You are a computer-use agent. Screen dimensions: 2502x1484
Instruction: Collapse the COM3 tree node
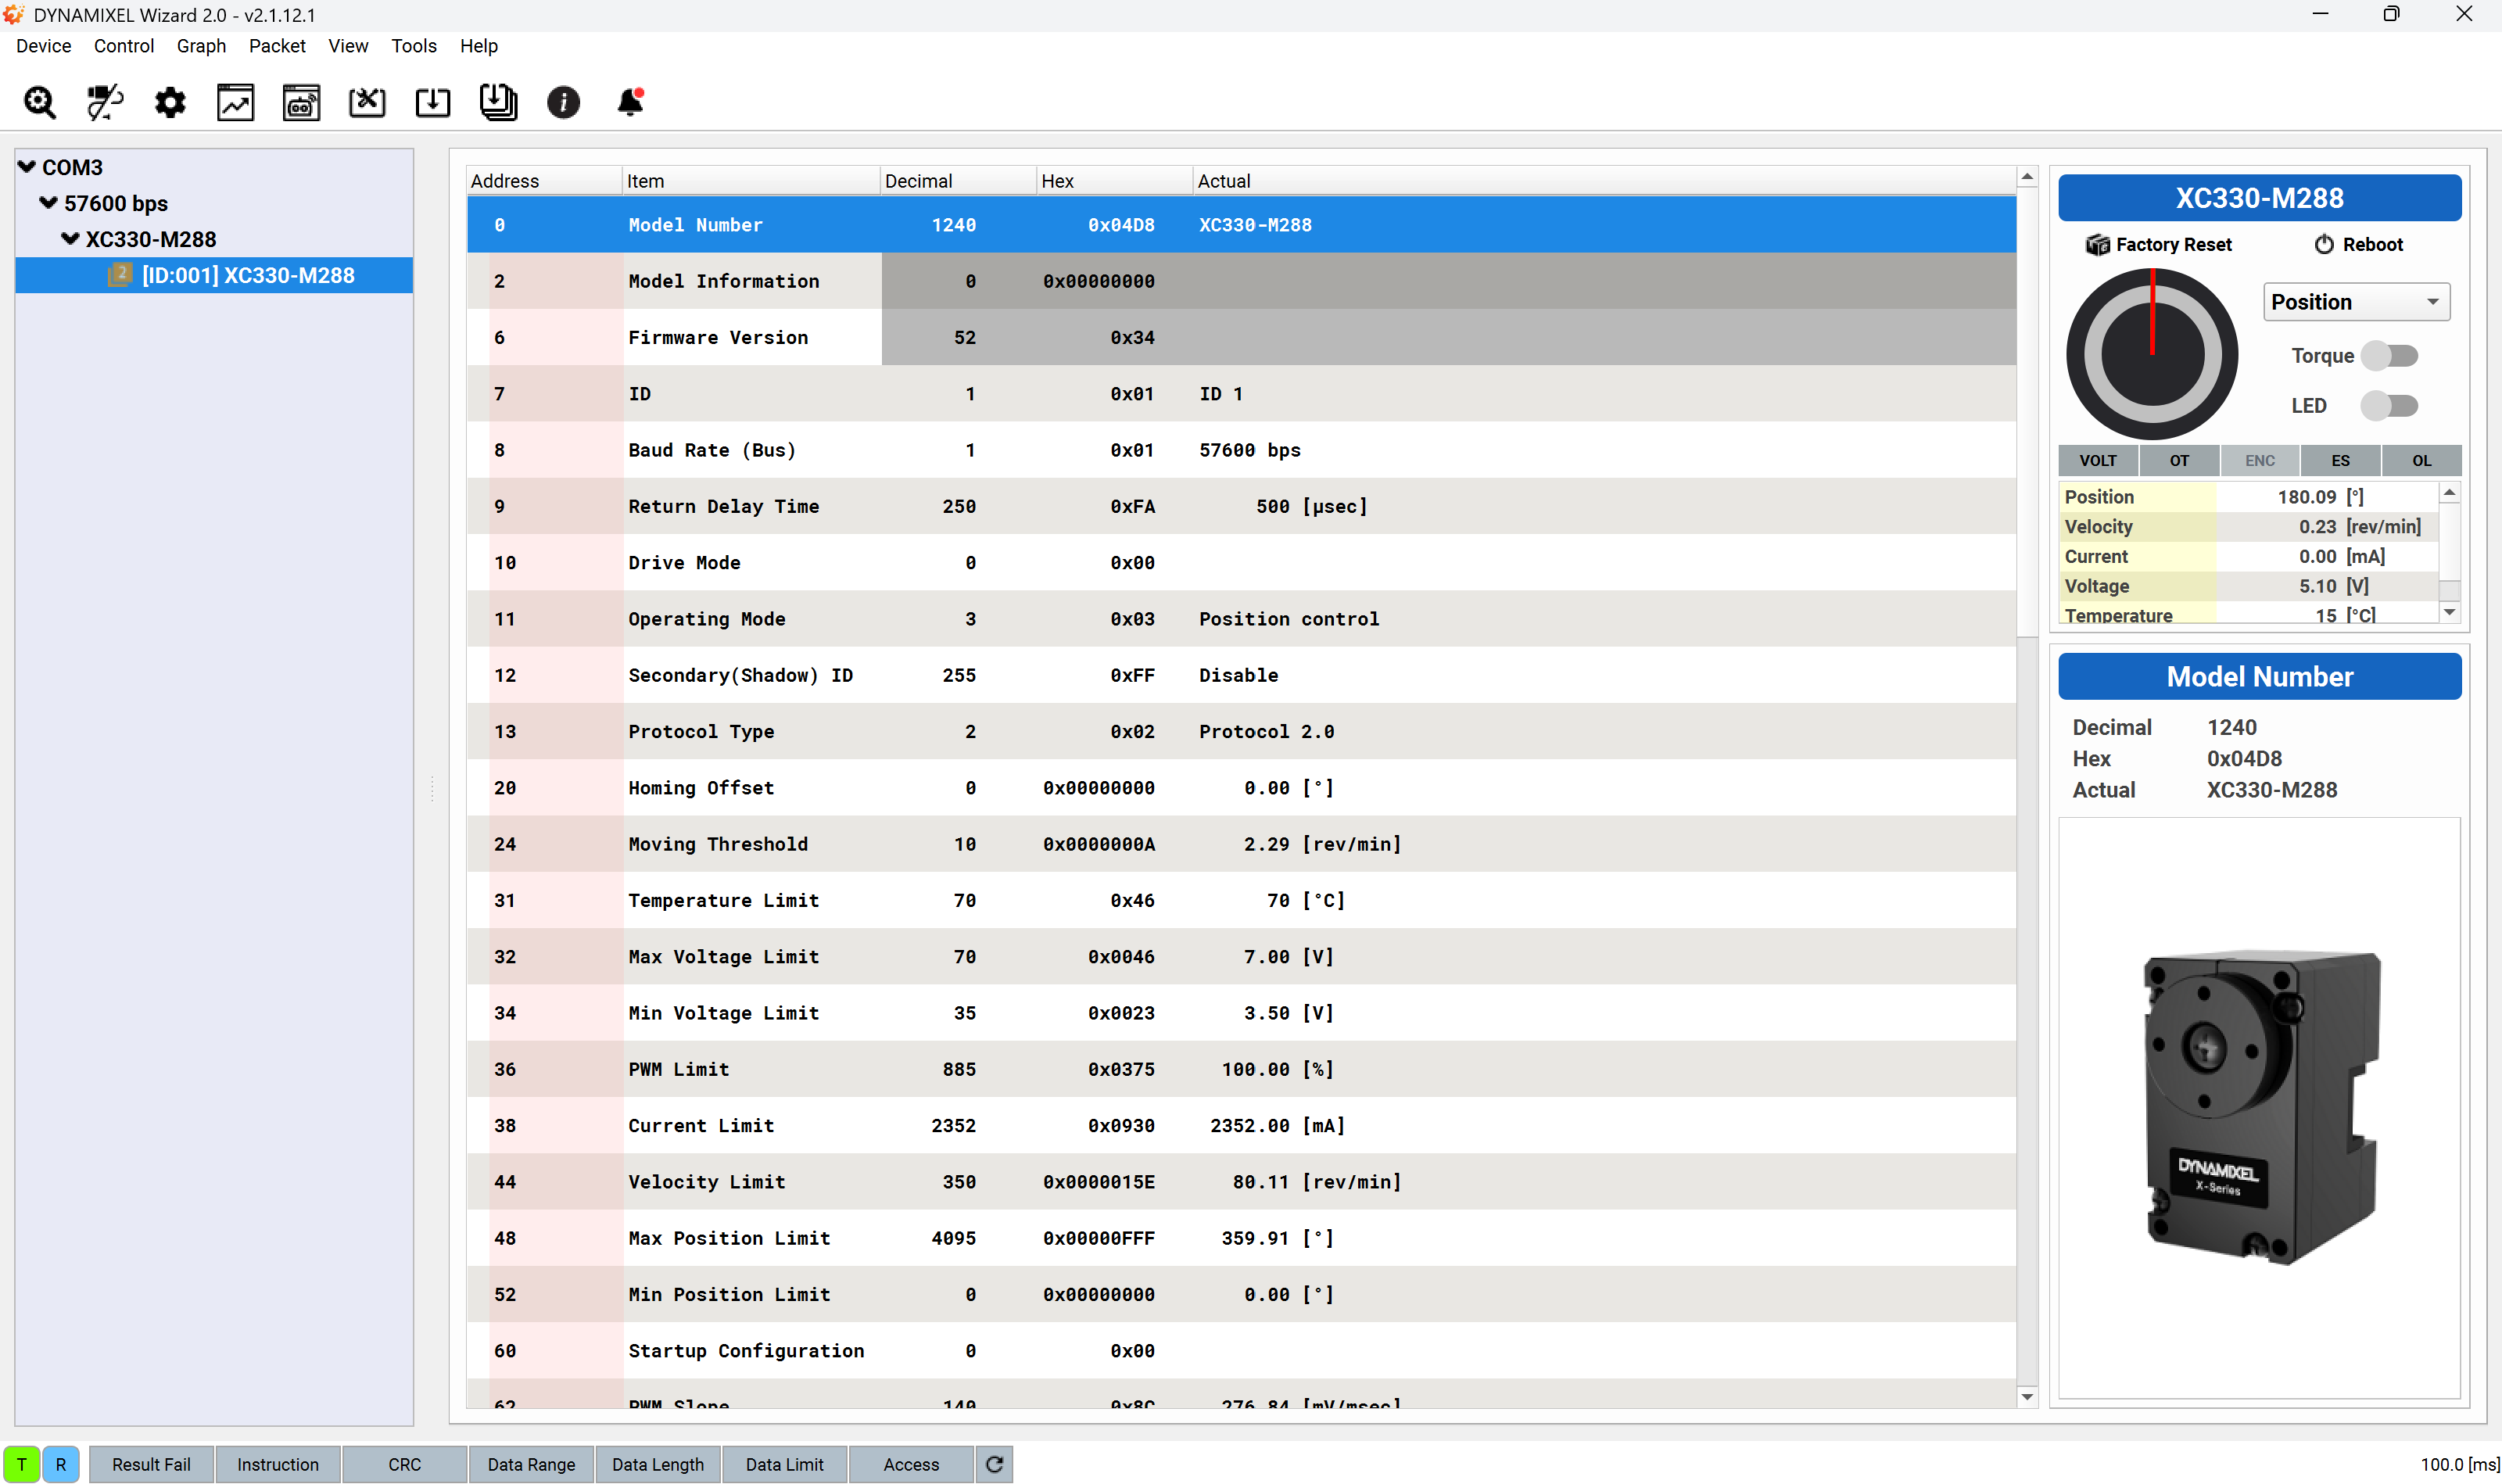click(x=27, y=167)
